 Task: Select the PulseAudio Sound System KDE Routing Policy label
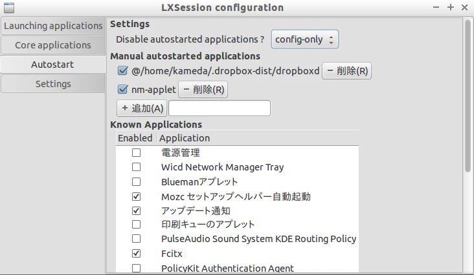click(x=259, y=239)
